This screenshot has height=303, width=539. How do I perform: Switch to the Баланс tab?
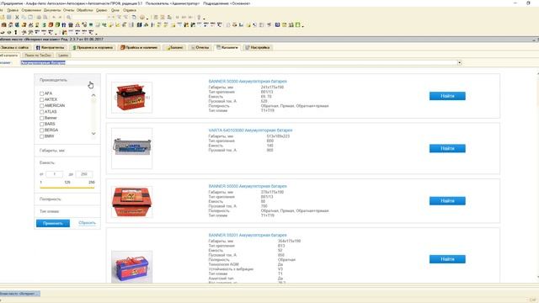(174, 47)
